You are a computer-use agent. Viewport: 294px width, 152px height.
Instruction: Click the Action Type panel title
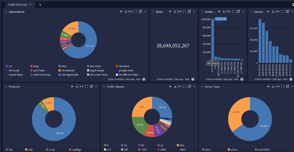click(212, 87)
